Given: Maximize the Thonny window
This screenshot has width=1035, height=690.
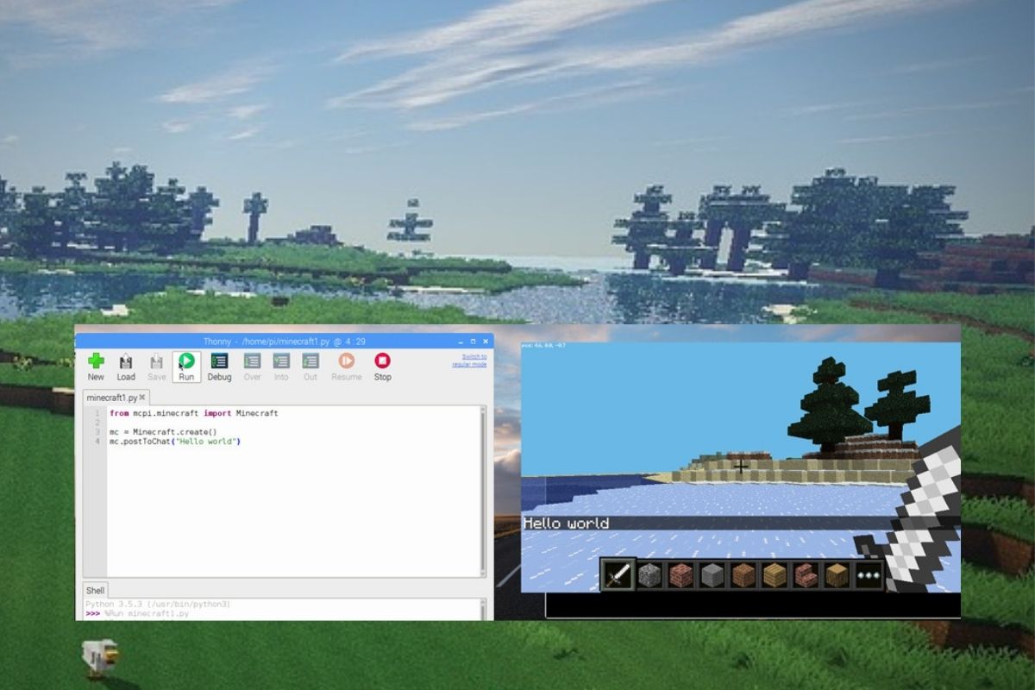Looking at the screenshot, I should coord(473,342).
